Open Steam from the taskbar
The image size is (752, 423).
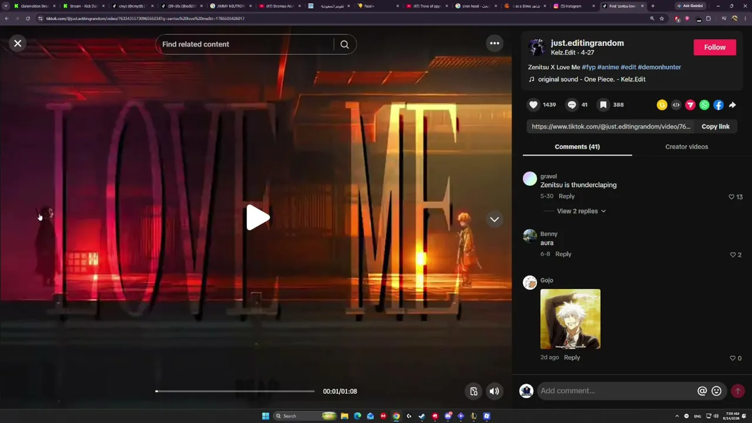click(422, 416)
